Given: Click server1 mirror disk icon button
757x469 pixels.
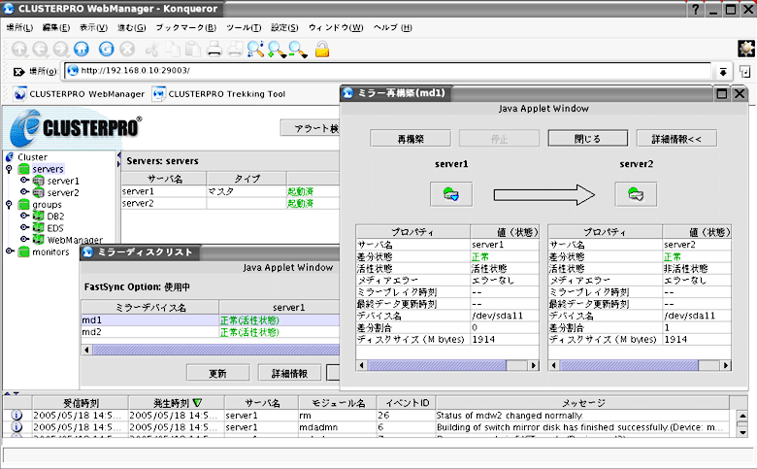Looking at the screenshot, I should pyautogui.click(x=451, y=194).
